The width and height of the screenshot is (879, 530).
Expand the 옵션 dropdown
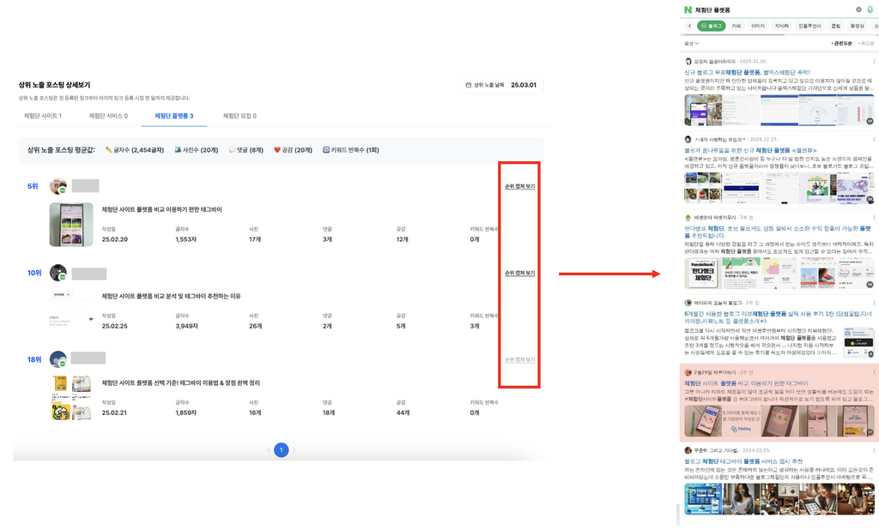click(x=691, y=43)
